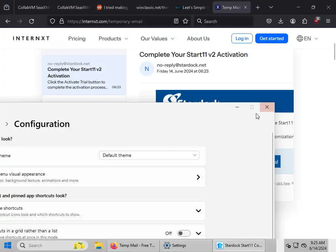The width and height of the screenshot is (336, 252).
Task: Switch to Settings taskbar button
Action: click(186, 245)
